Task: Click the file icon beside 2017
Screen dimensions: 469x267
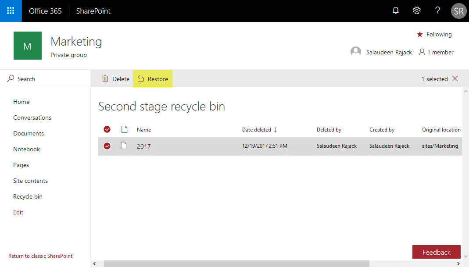Action: [123, 146]
